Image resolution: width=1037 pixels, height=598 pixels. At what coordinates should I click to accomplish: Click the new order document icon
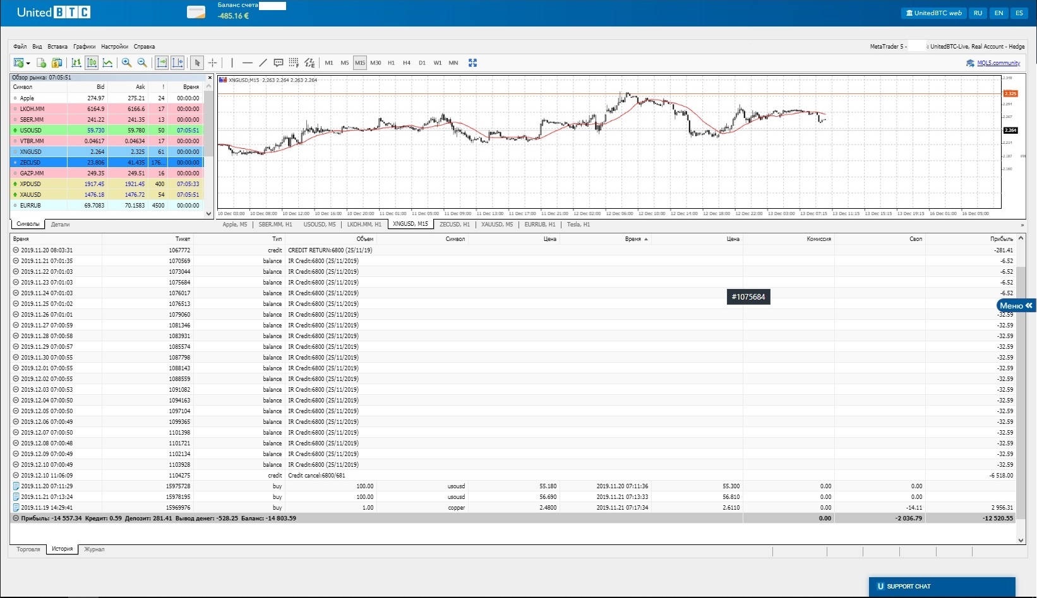point(41,62)
